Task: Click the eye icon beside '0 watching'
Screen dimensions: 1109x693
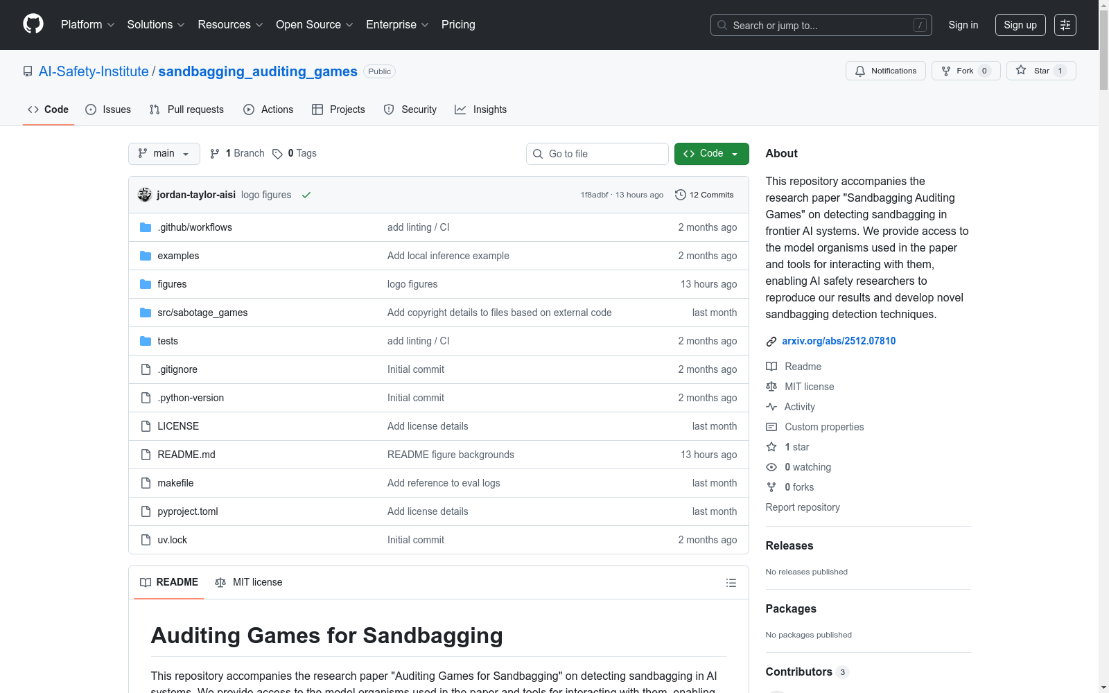Action: (x=771, y=467)
